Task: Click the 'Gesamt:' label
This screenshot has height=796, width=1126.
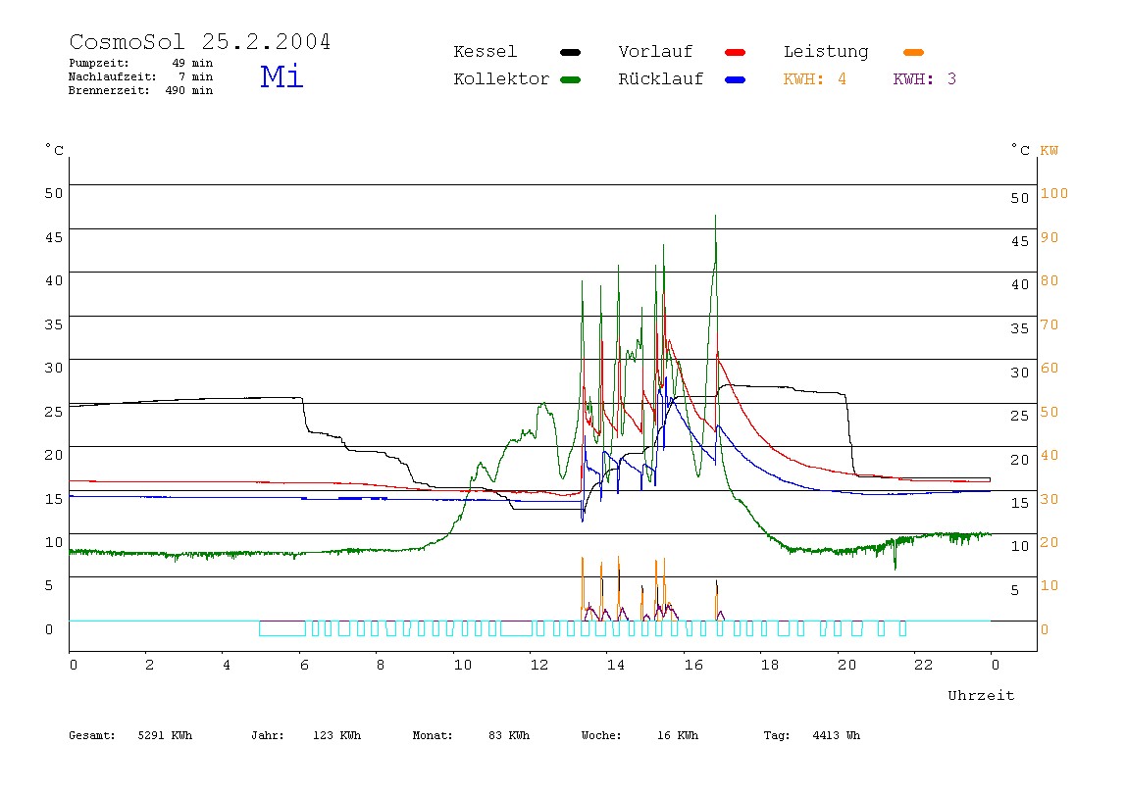Action: 92,735
